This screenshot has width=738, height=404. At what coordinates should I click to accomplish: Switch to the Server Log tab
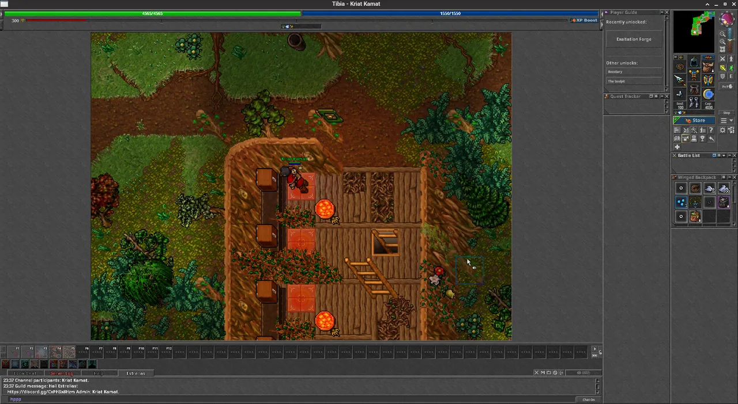pyautogui.click(x=62, y=373)
